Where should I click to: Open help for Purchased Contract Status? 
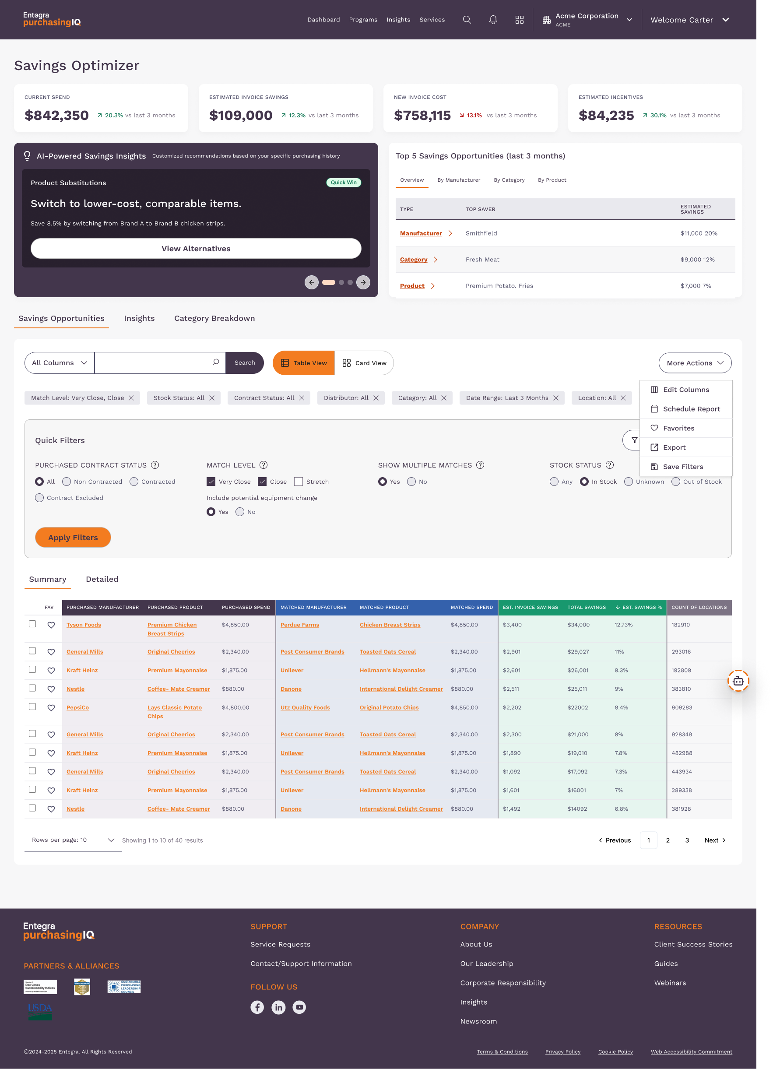pos(155,465)
